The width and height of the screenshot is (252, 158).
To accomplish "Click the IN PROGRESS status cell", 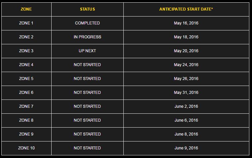I will tap(87, 37).
